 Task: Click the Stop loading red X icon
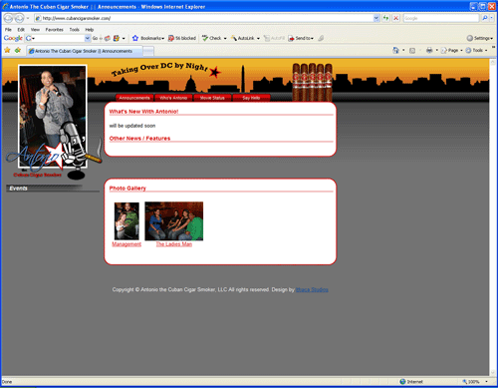point(396,18)
